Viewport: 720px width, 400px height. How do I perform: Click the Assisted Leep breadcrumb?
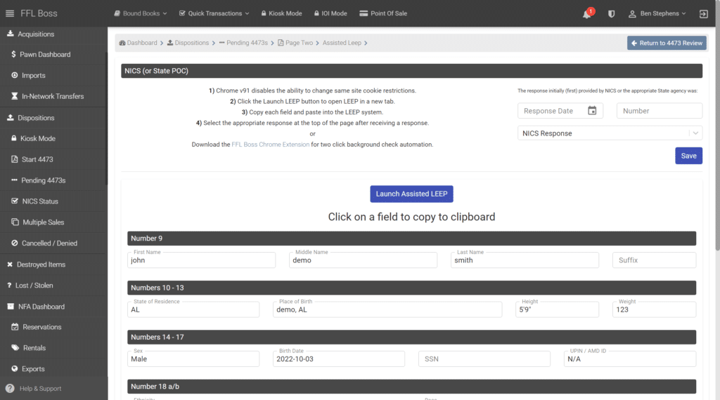click(342, 43)
